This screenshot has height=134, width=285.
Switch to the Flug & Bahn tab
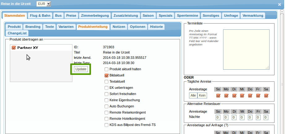point(40,15)
